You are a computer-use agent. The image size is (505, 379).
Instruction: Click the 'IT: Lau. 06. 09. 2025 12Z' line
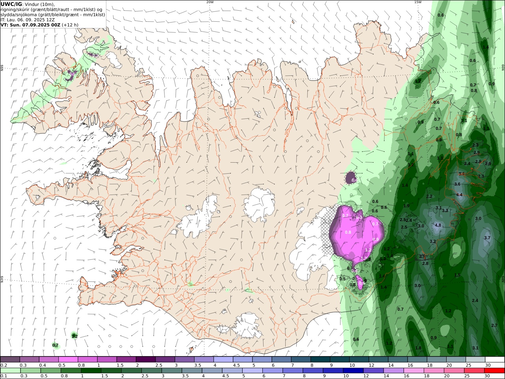[28, 20]
